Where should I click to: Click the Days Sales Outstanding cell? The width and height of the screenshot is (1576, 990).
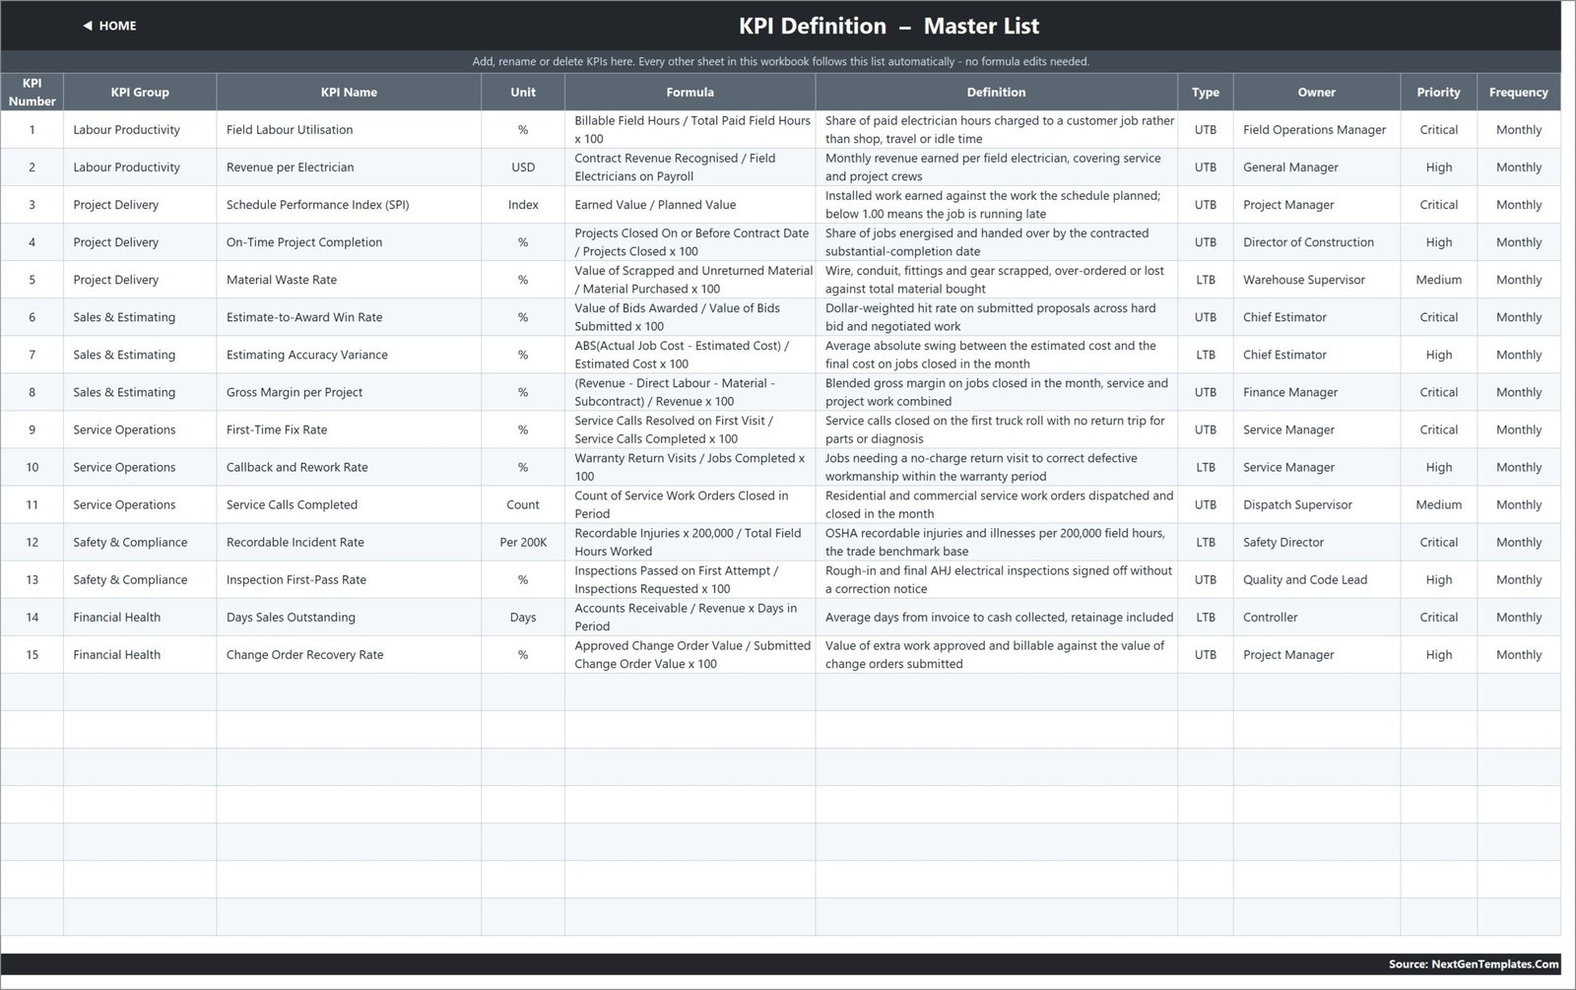349,617
